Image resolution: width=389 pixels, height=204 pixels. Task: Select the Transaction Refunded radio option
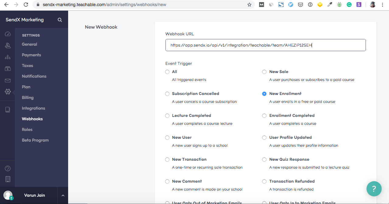click(264, 181)
